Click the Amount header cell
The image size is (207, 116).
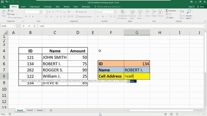pyautogui.click(x=78, y=51)
